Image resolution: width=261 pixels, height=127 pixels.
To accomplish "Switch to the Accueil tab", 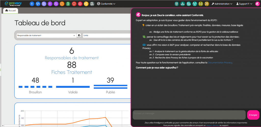I will tap(10, 10).
